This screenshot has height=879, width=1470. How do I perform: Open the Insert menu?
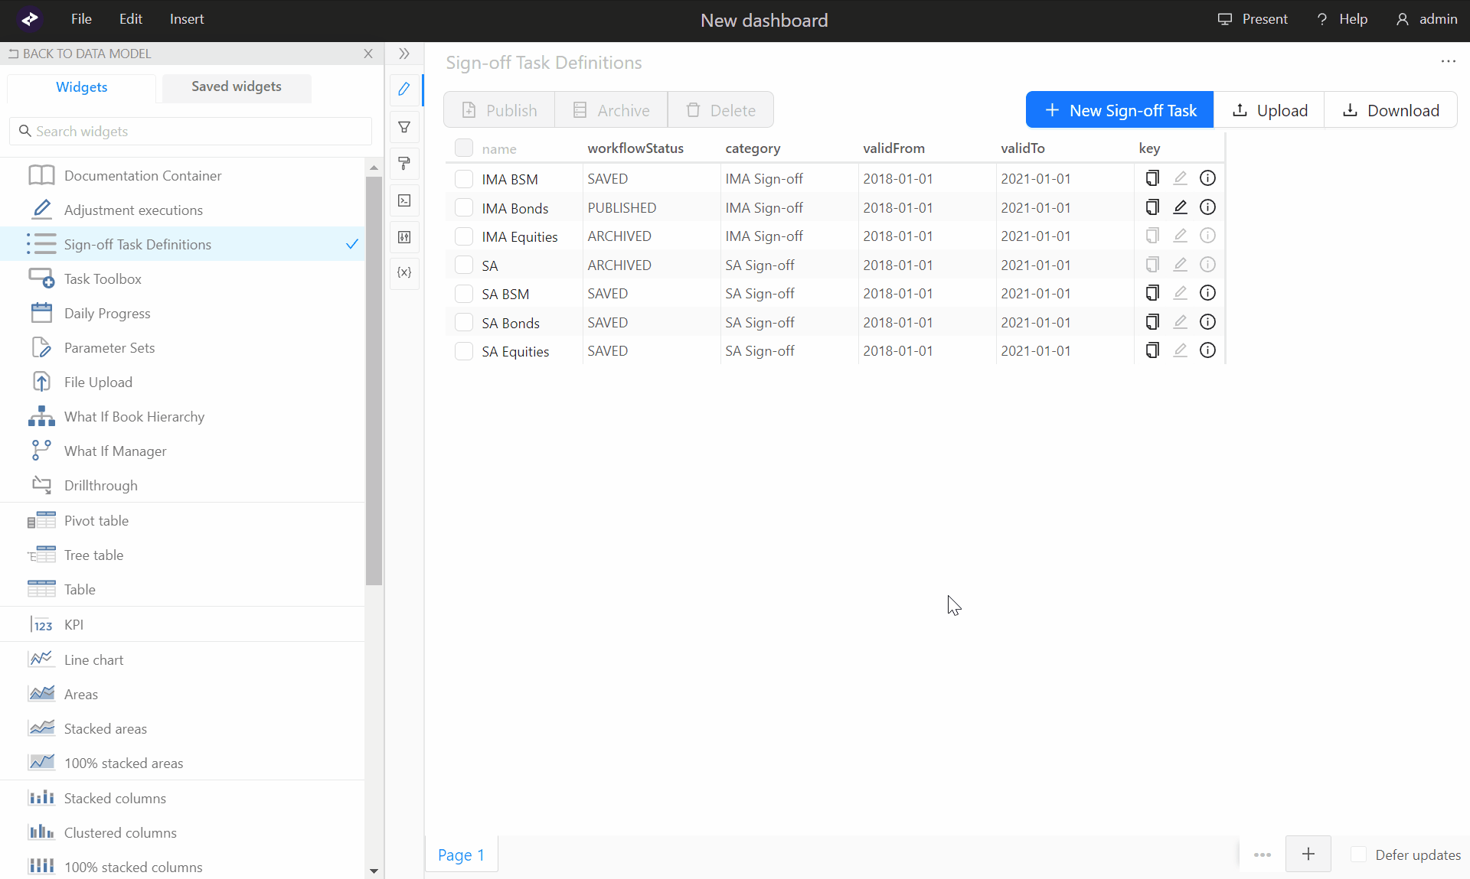[187, 19]
